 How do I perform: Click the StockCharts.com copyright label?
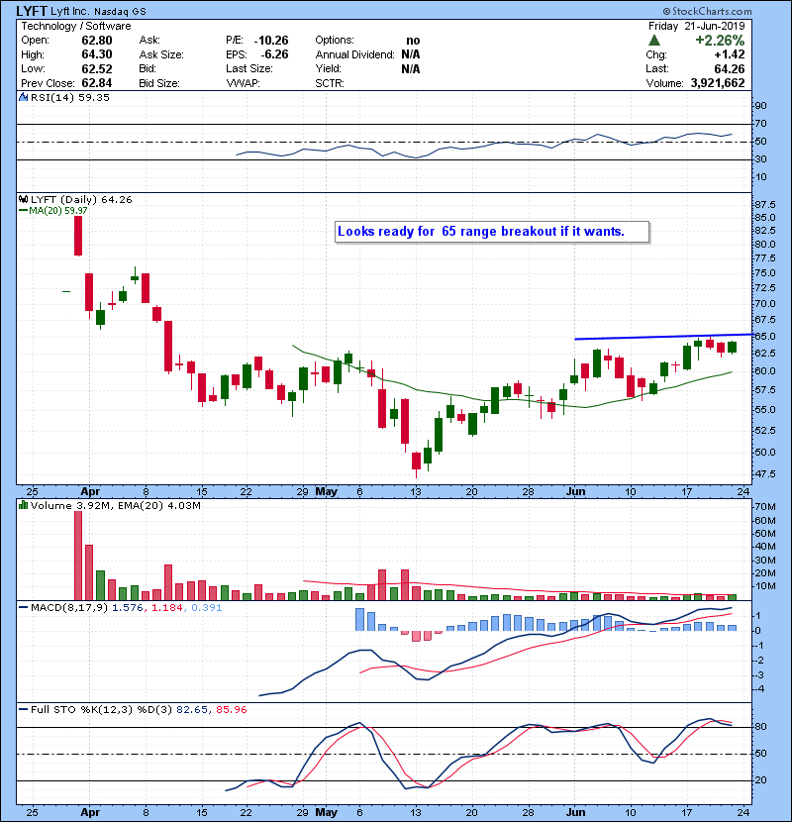[707, 11]
